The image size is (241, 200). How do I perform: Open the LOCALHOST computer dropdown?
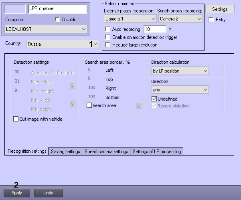coord(46,29)
